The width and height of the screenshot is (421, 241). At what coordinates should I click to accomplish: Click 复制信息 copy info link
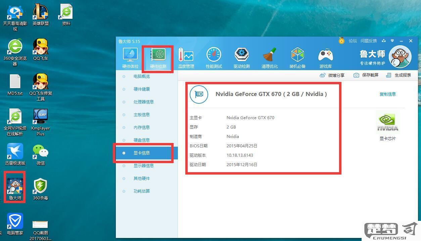[x=388, y=94]
